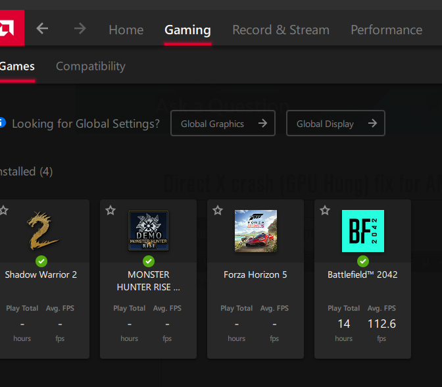Favorite Monster Hunter Rise with star

[x=110, y=210]
